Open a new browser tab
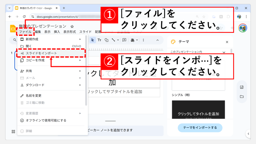Screen dimensions: 256x144 tap(64, 8)
